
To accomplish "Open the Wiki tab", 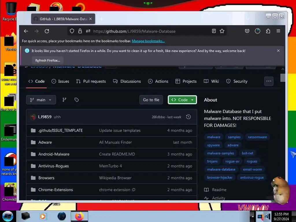I will coord(211,81).
